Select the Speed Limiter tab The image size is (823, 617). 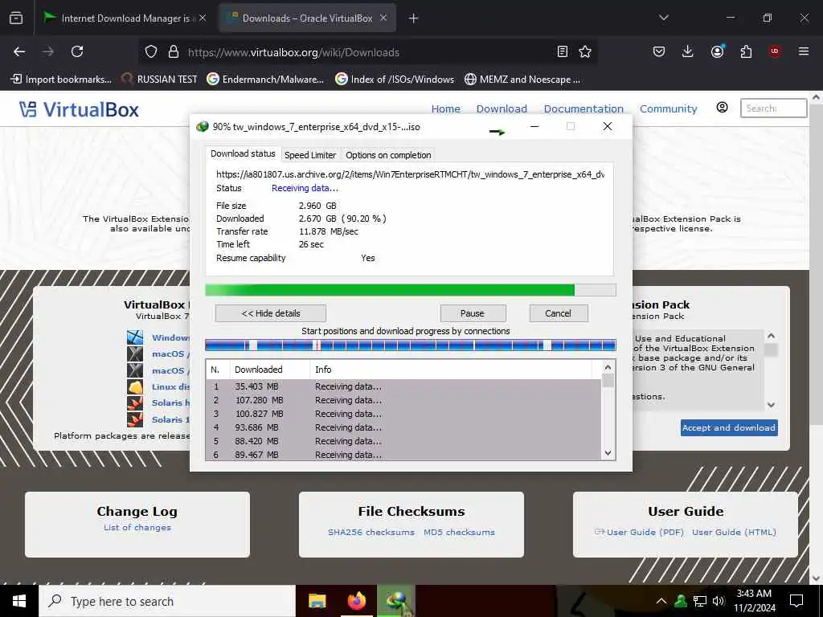310,155
